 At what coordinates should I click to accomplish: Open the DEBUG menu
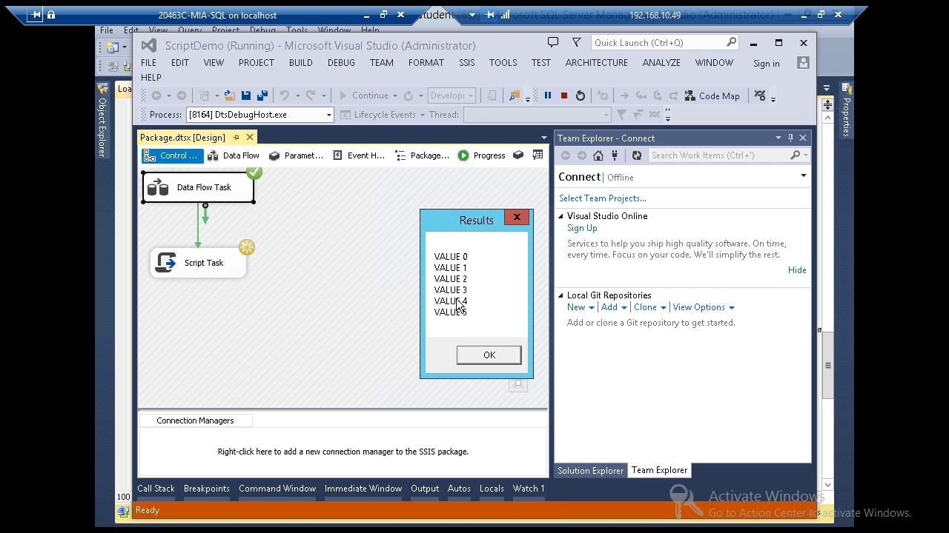click(341, 63)
